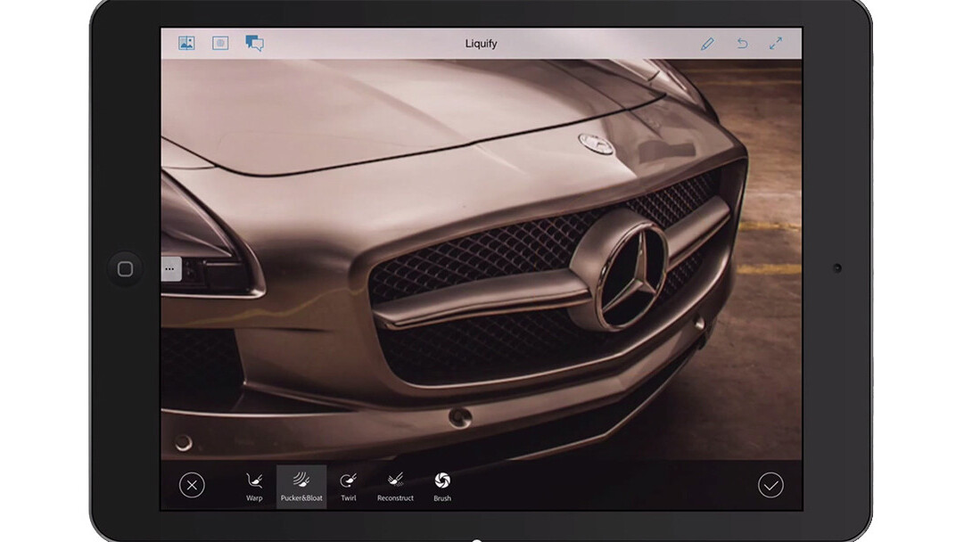
Task: Open the image library icon at top left
Action: click(x=186, y=43)
